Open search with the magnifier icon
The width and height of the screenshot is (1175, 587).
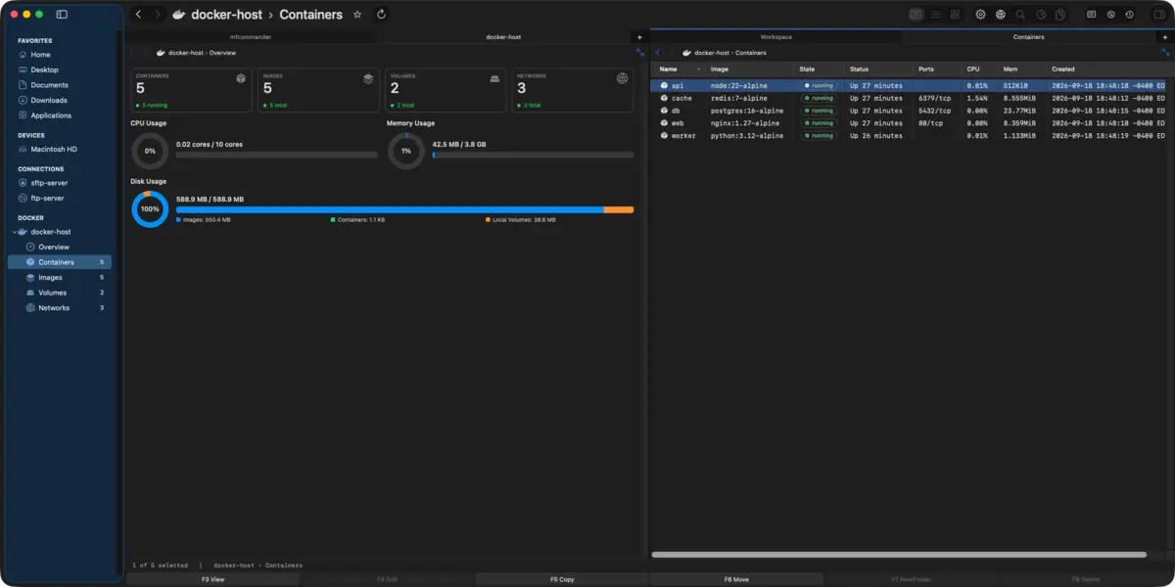(1020, 15)
